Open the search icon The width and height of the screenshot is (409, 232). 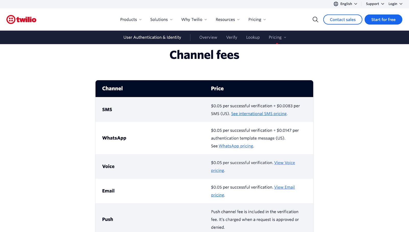pyautogui.click(x=315, y=19)
